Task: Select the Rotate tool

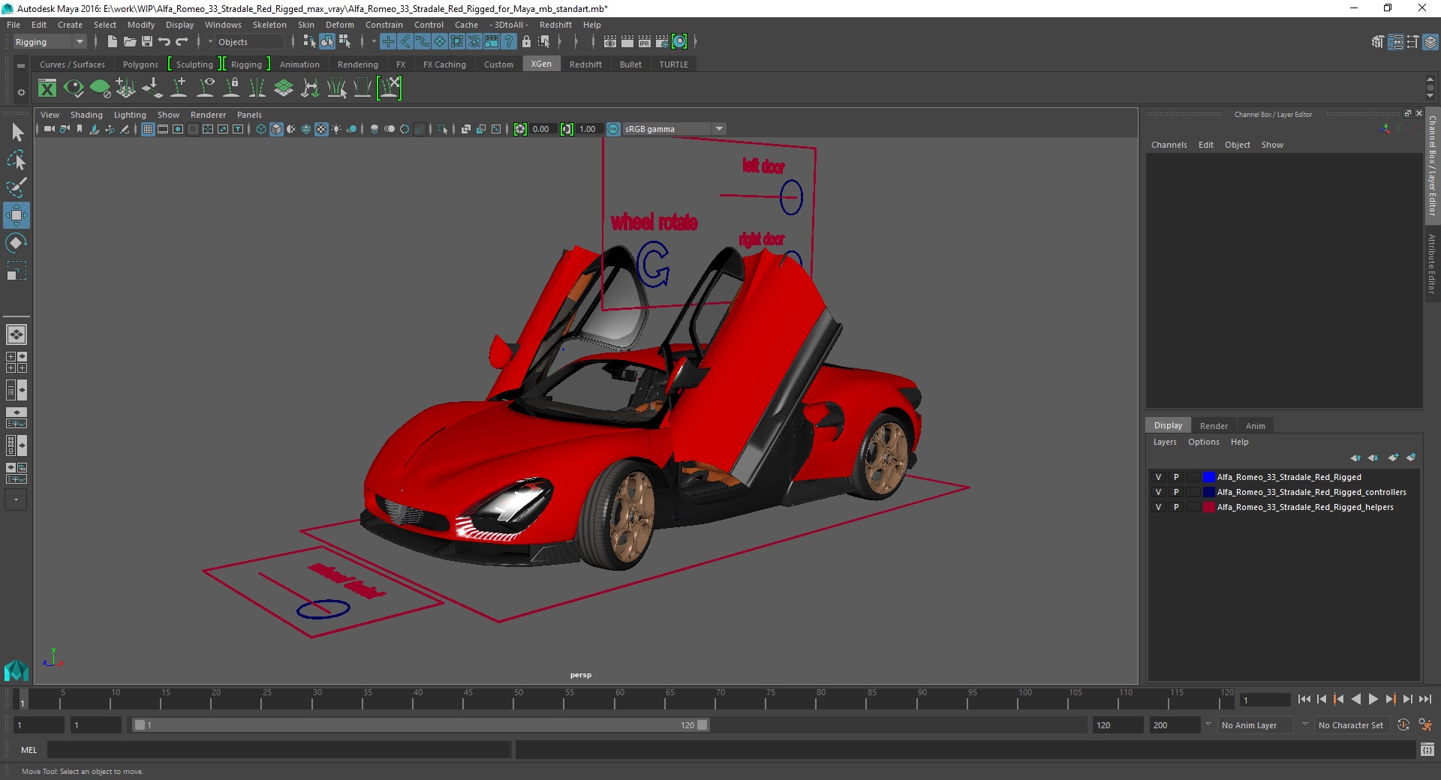Action: (17, 243)
